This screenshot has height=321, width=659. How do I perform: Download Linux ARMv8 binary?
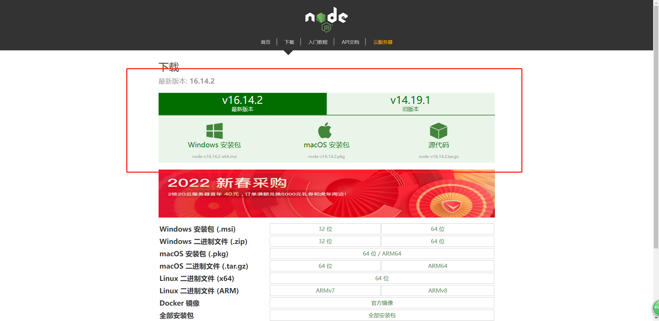tap(438, 291)
